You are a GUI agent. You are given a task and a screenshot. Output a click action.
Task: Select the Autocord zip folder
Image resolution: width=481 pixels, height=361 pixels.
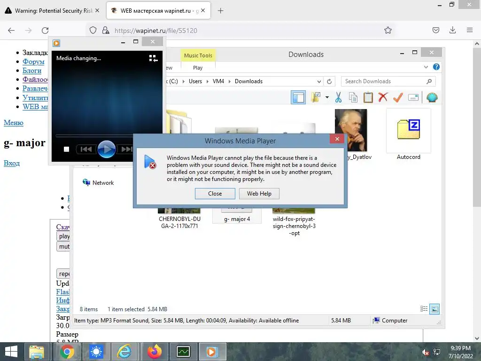[x=409, y=134]
